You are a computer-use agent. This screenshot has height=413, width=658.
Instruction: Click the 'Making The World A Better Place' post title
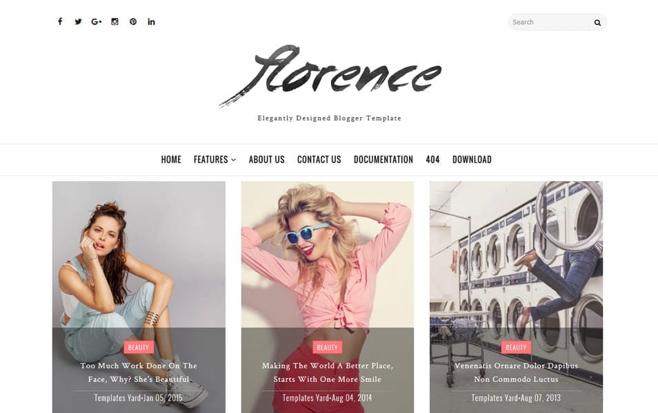pos(327,372)
